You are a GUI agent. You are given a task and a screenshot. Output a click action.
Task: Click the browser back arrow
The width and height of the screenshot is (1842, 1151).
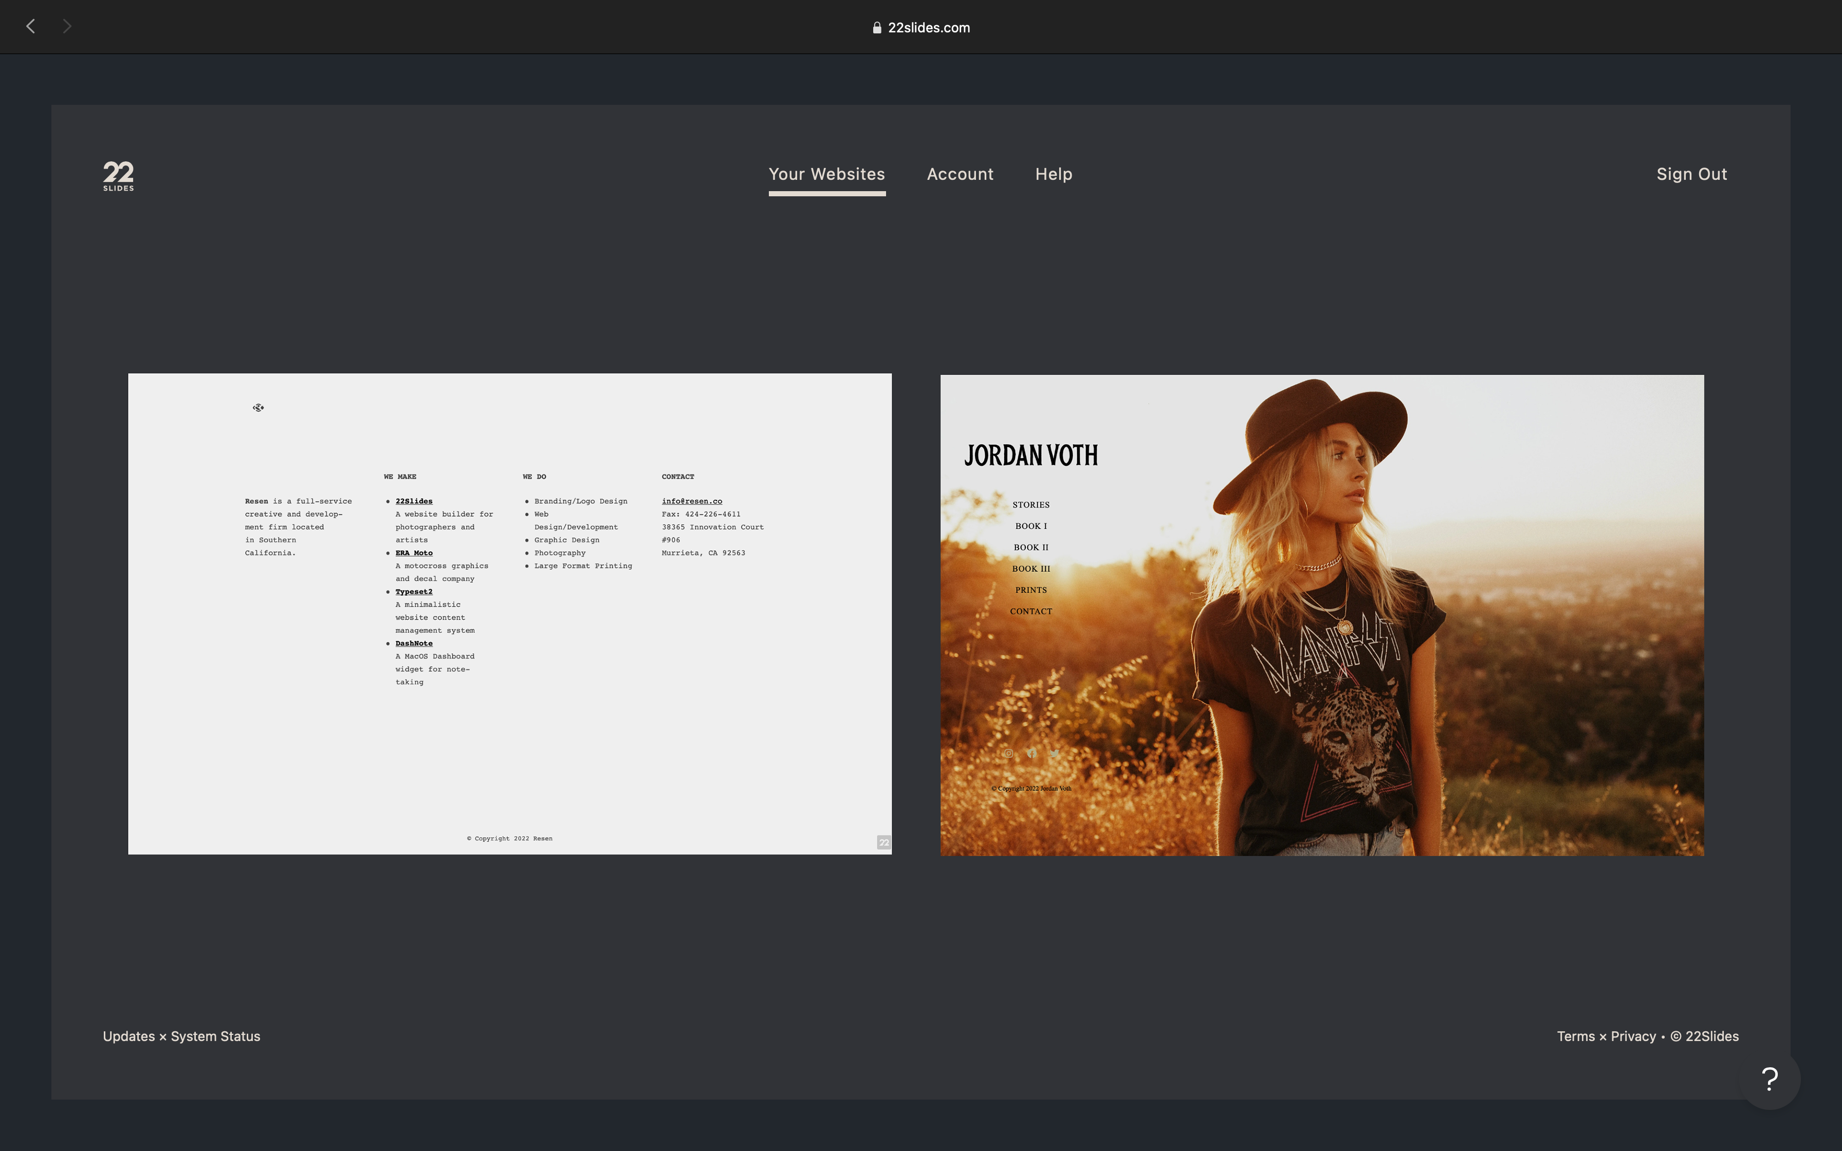coord(30,26)
